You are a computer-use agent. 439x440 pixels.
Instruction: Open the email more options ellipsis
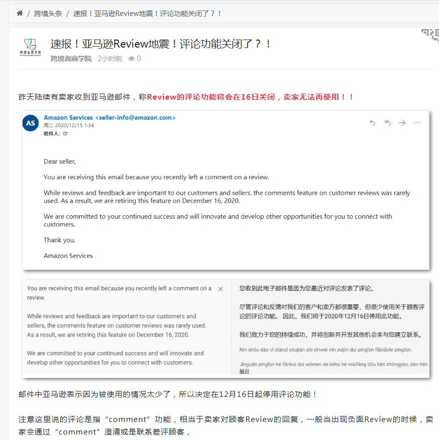(417, 123)
